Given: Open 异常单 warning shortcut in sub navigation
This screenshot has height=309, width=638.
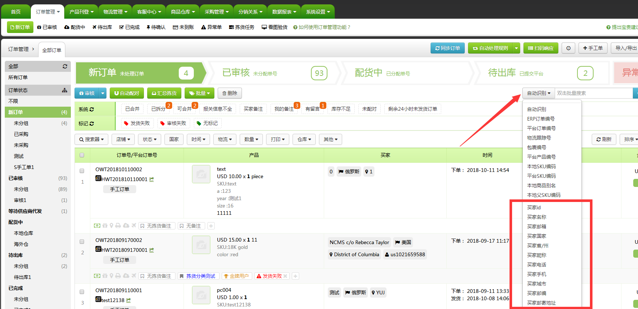Looking at the screenshot, I should (x=211, y=27).
